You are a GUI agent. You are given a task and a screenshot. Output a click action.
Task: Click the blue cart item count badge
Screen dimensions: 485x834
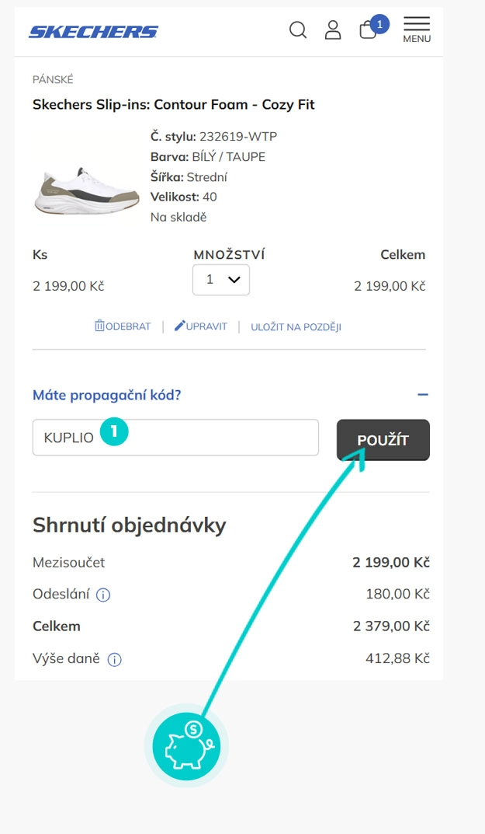[379, 24]
